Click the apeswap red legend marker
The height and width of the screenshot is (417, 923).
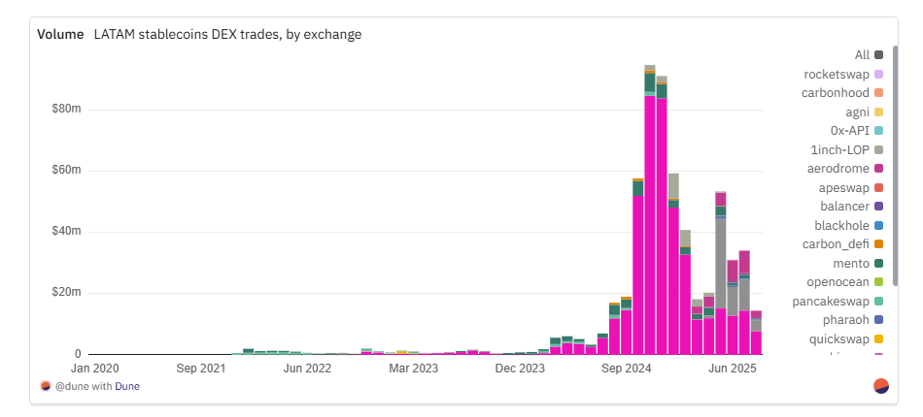pos(879,188)
